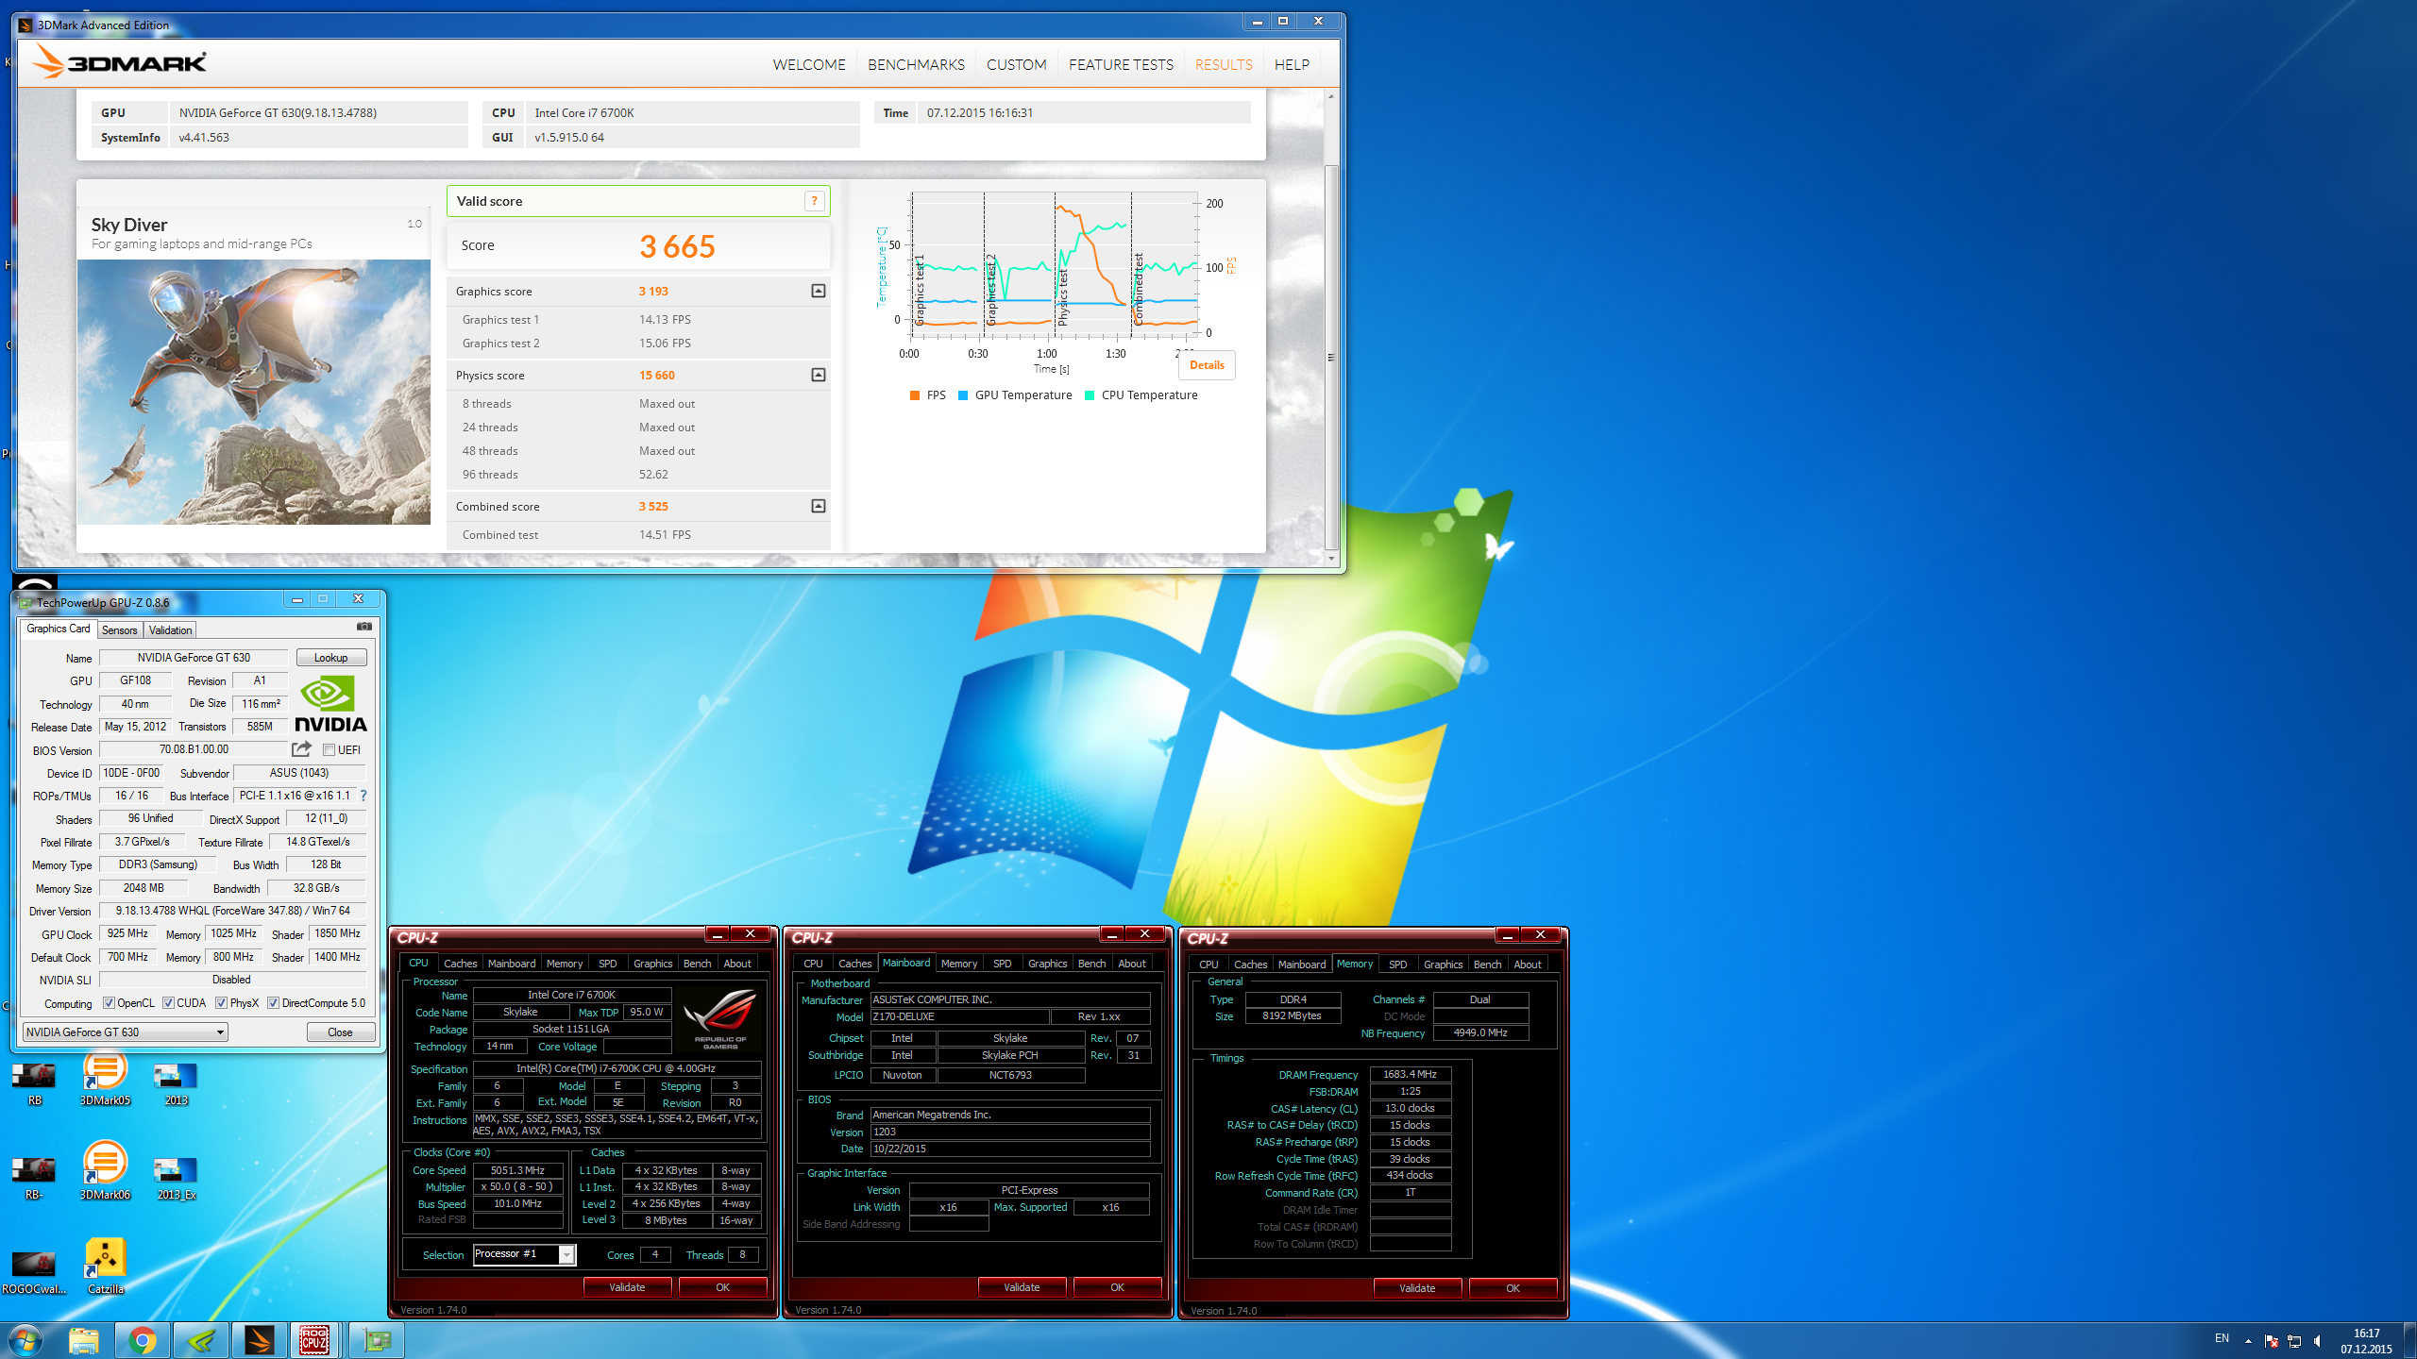Open the WELCOME tab in 3DMark

[x=809, y=64]
